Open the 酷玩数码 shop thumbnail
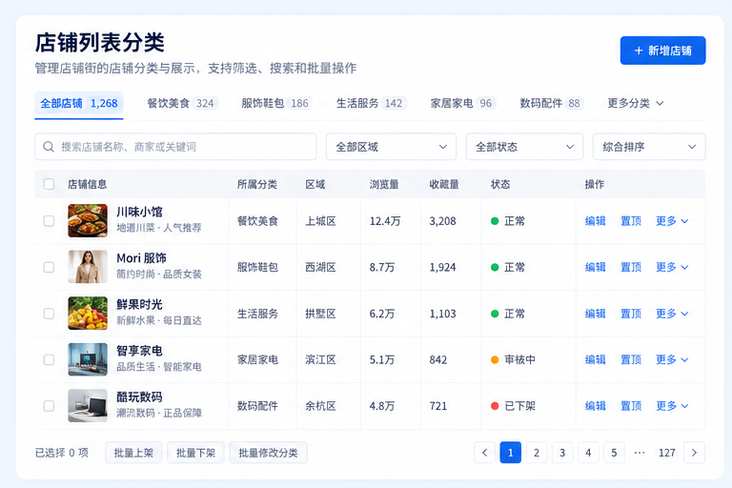The image size is (732, 488). (x=88, y=405)
